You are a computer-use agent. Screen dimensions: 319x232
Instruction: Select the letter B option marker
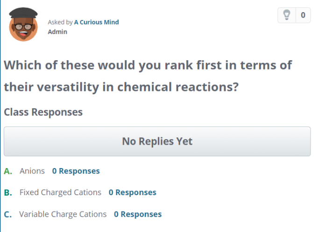(x=8, y=192)
